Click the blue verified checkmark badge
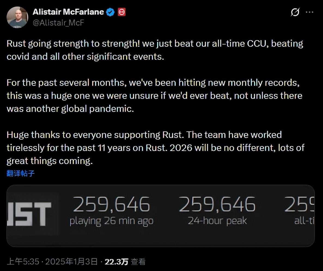 pos(110,12)
